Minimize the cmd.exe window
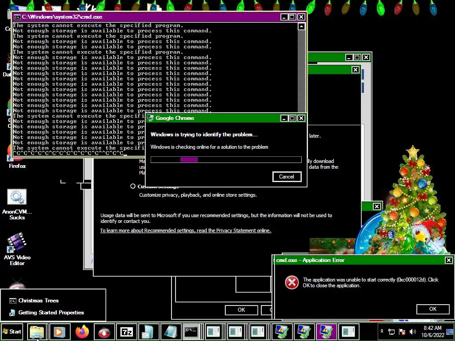The image size is (455, 341). [x=283, y=17]
